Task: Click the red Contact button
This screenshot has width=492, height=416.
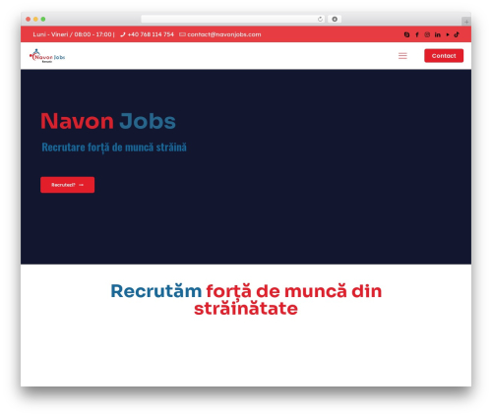Action: pyautogui.click(x=444, y=56)
